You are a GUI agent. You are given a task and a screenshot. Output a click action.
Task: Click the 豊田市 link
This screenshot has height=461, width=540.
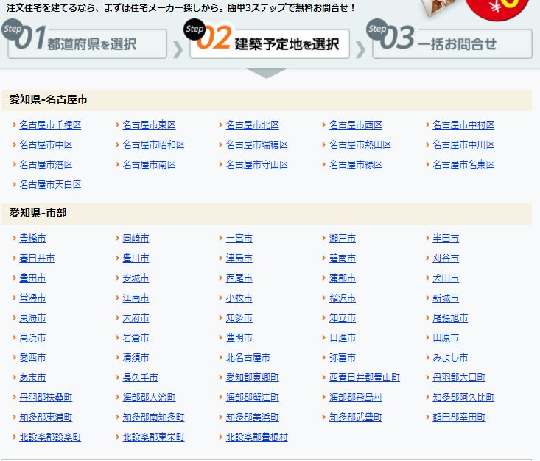coord(32,278)
